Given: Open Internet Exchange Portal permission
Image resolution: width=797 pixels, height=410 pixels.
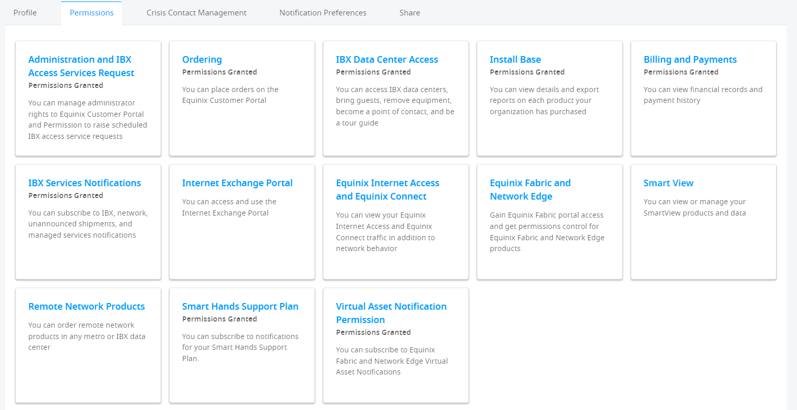Looking at the screenshot, I should 237,183.
